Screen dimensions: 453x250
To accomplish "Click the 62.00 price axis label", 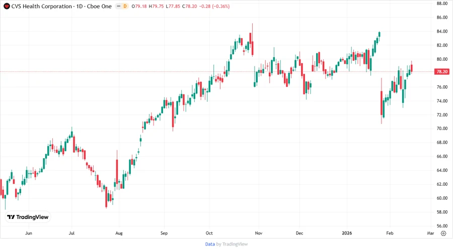I will (x=442, y=184).
